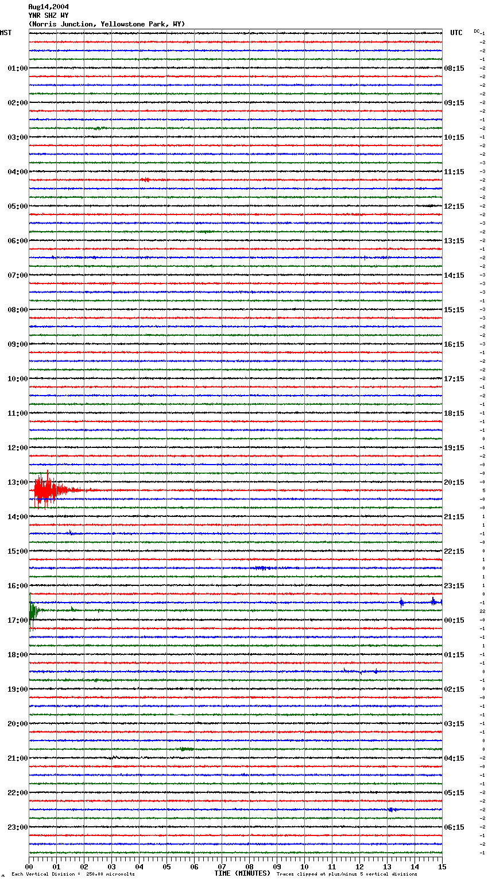Screen dimensions: 488x882
Task: Select the 07:00 MST row label
Action: click(x=18, y=275)
